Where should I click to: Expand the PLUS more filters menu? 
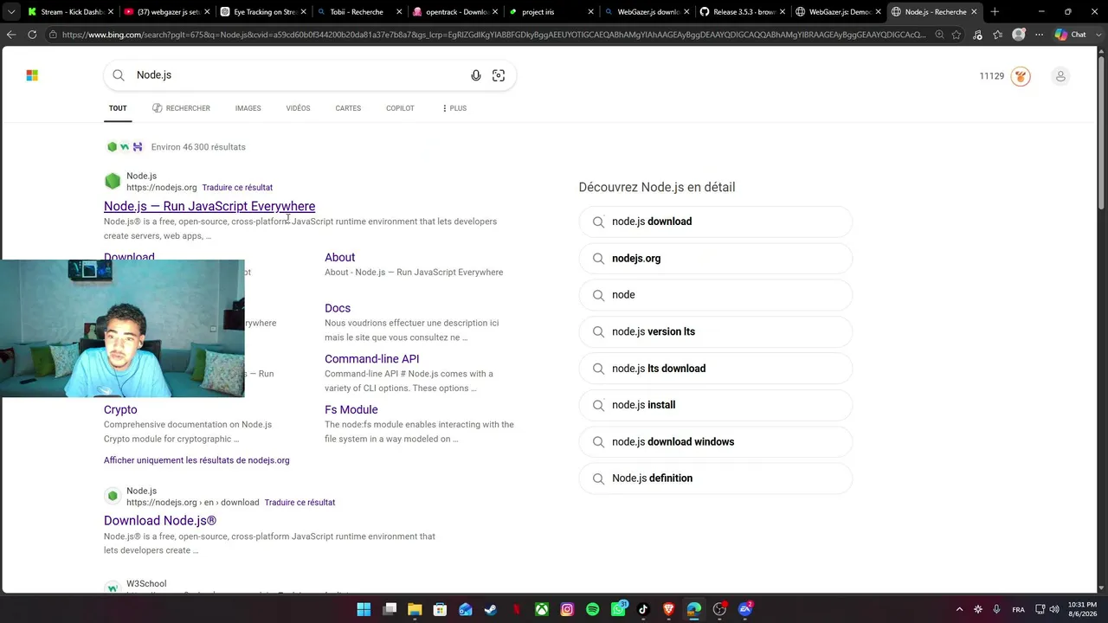(x=454, y=108)
